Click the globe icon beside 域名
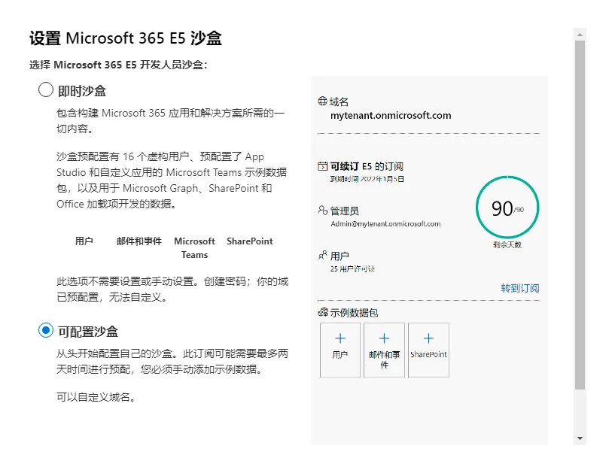Viewport: 615px width, 473px height. pos(323,102)
